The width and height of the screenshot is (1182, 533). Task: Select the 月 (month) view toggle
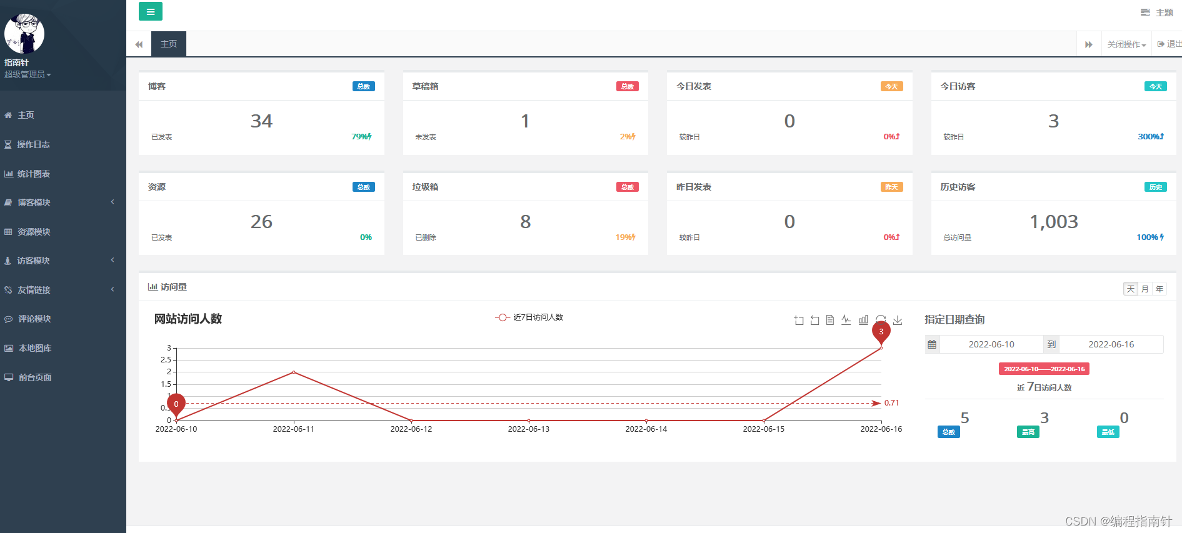(x=1145, y=289)
